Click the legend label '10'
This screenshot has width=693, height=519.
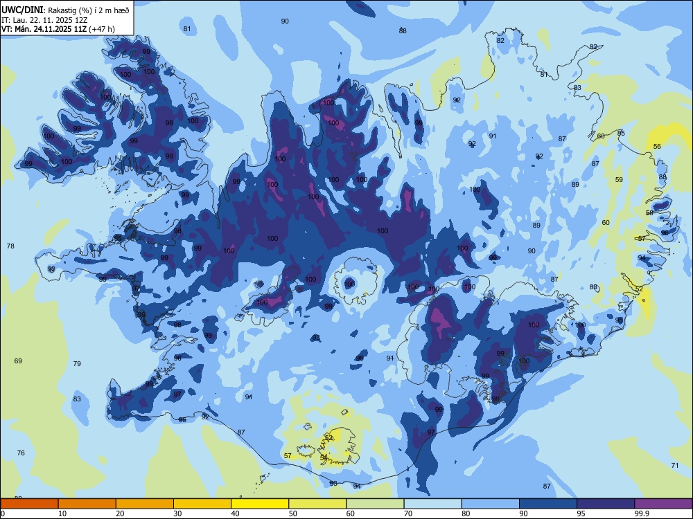(63, 513)
